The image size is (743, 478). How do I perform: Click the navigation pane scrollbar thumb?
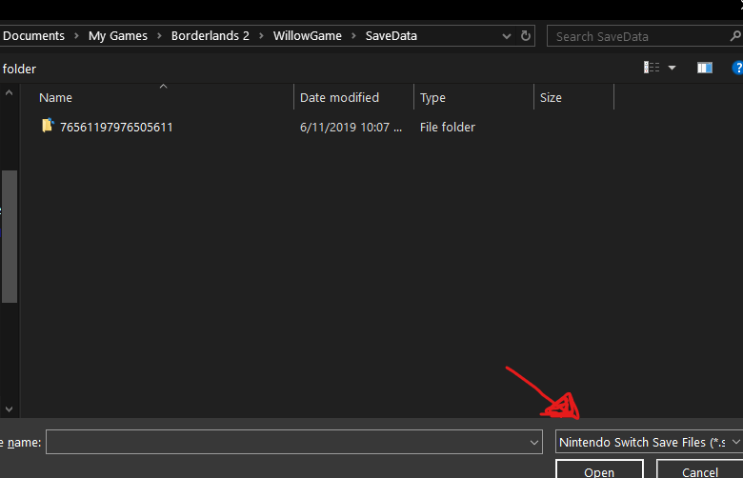[x=10, y=236]
